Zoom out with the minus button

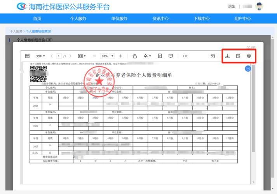click(x=95, y=56)
